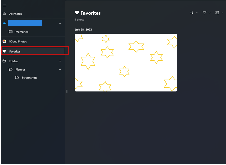Collapse the OneDrive account section chevron
The width and height of the screenshot is (226, 165).
pyautogui.click(x=60, y=23)
